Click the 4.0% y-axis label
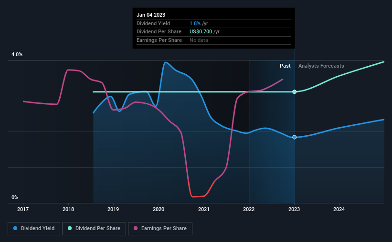The width and height of the screenshot is (392, 242). pyautogui.click(x=17, y=54)
